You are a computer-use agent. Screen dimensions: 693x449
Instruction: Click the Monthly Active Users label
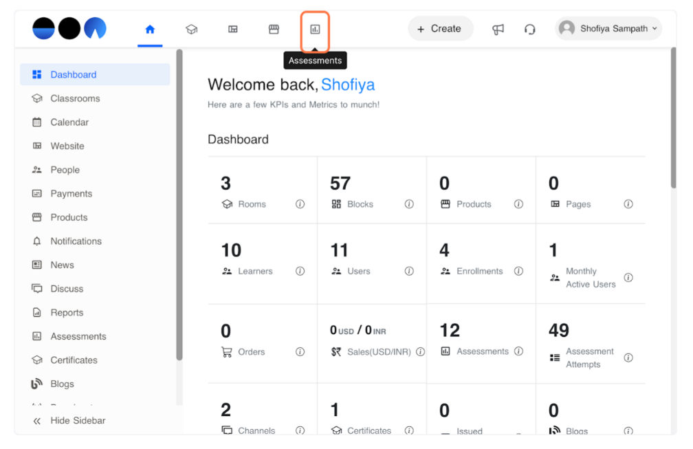click(591, 278)
